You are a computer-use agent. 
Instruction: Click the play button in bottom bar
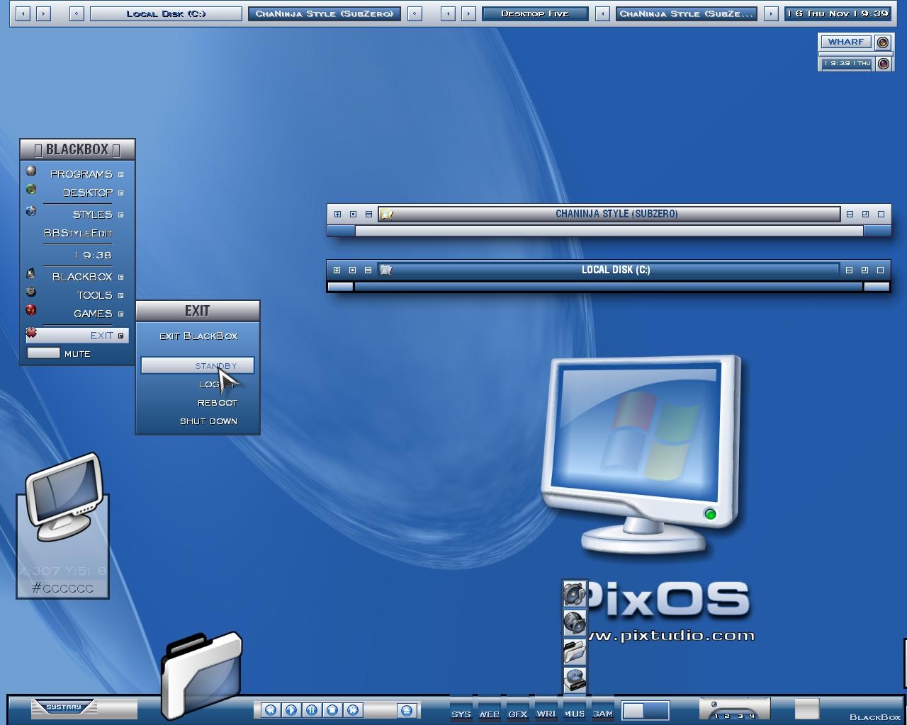[291, 709]
